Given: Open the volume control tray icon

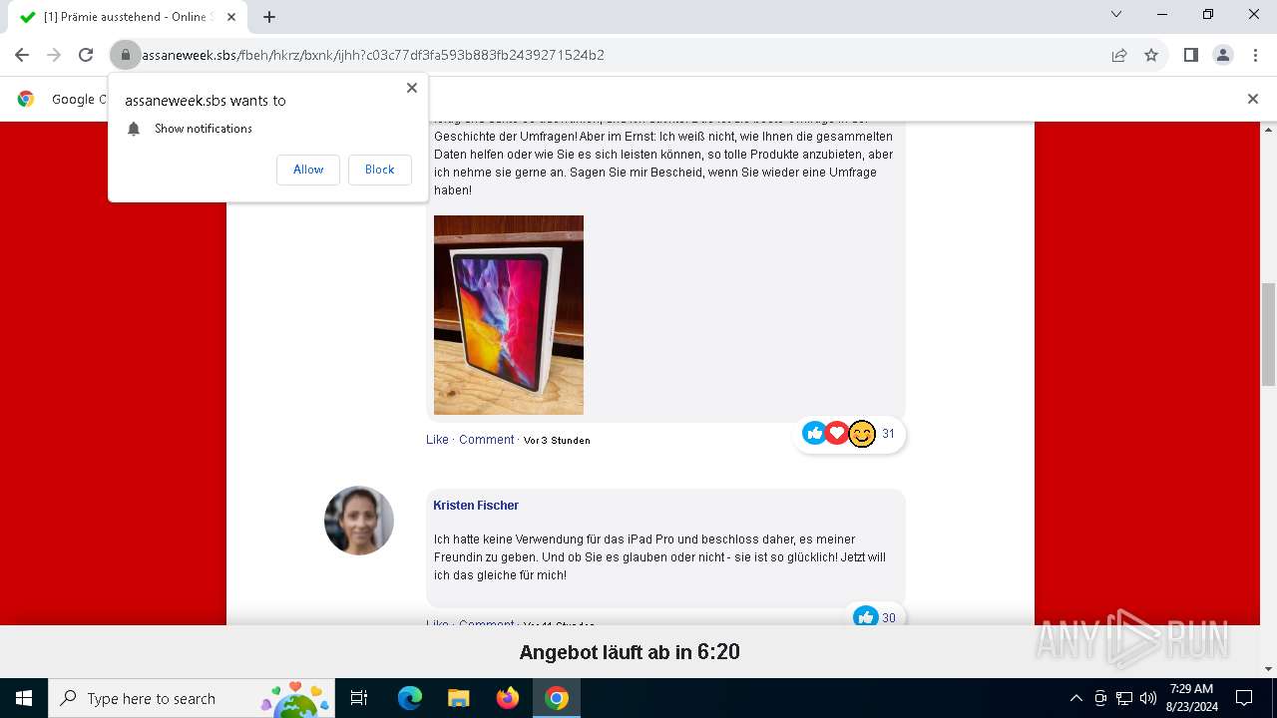Looking at the screenshot, I should click(1148, 698).
